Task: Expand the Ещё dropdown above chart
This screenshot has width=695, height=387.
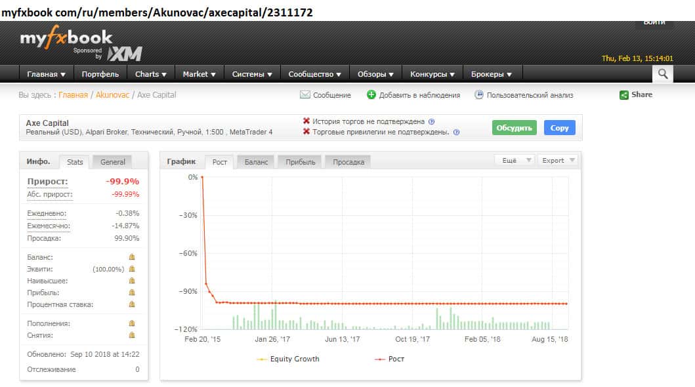Action: pos(513,160)
